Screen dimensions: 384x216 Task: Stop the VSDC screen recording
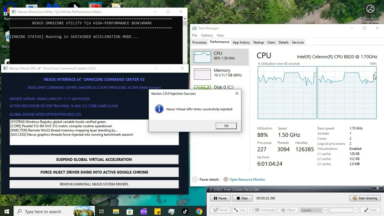242,198
